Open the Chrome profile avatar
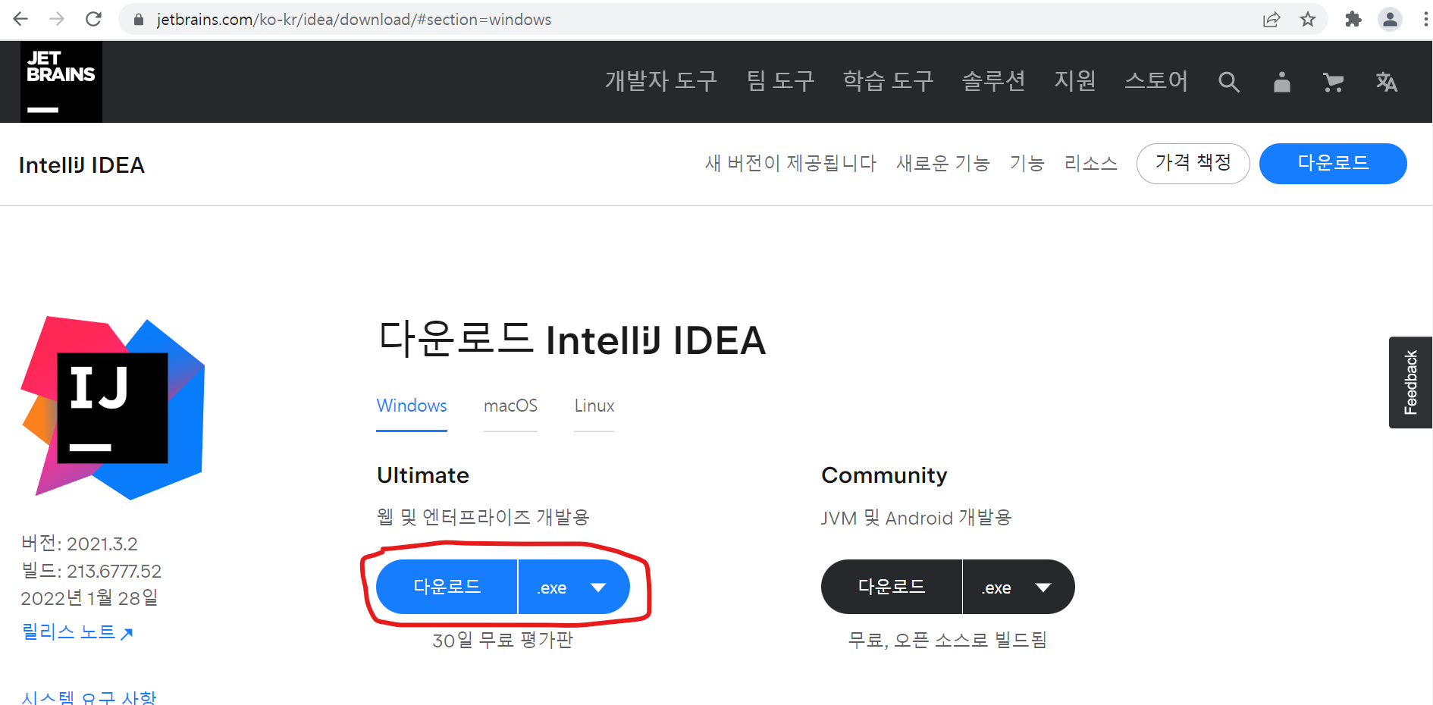 click(x=1390, y=20)
